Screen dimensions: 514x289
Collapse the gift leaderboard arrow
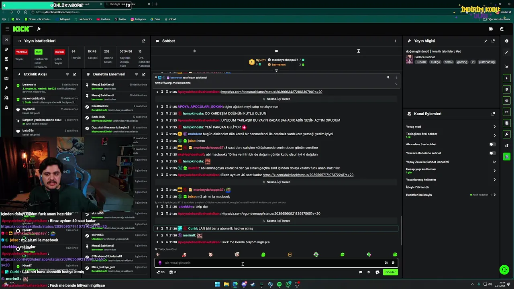pyautogui.click(x=276, y=70)
